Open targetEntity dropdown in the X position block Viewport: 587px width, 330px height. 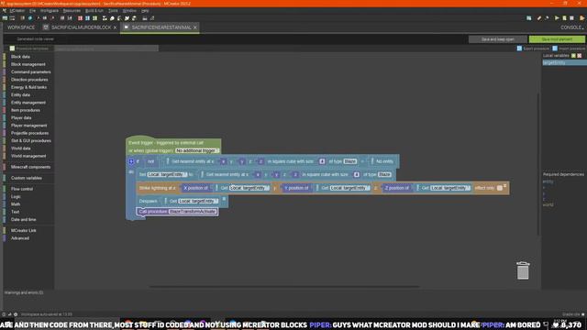coord(249,188)
